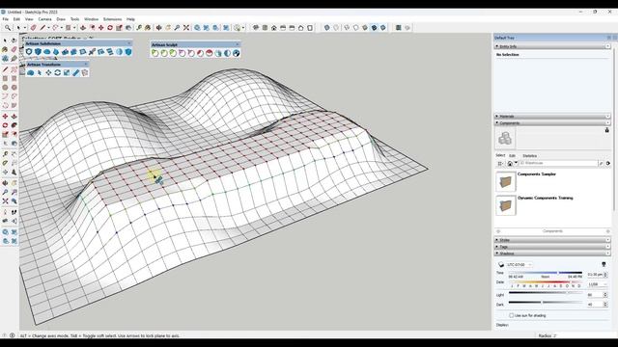Click last shield icon in Artisan Subdivision toolbar
This screenshot has width=618, height=347.
click(128, 51)
